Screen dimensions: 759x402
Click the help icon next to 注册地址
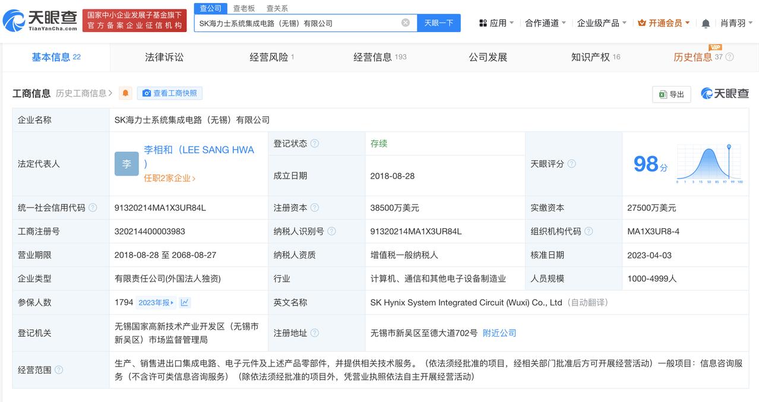pyautogui.click(x=315, y=333)
